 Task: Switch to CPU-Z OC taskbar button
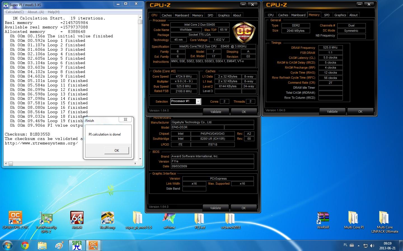93,245
